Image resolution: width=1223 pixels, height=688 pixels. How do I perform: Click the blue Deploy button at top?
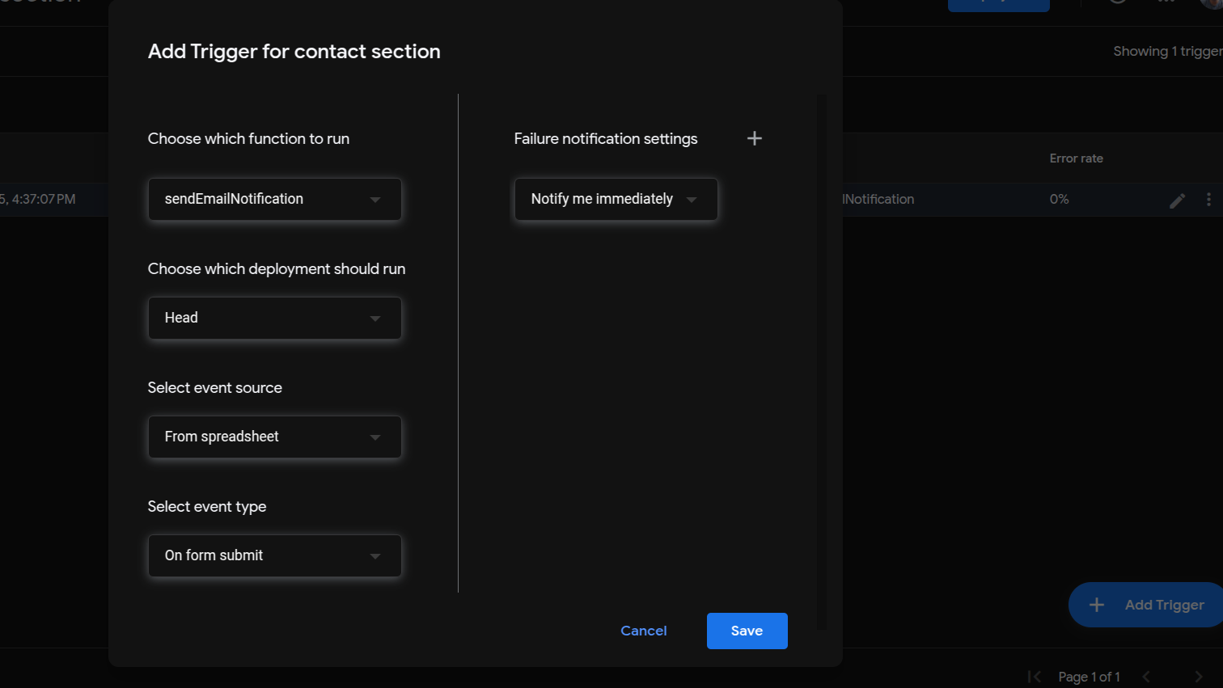point(998,4)
